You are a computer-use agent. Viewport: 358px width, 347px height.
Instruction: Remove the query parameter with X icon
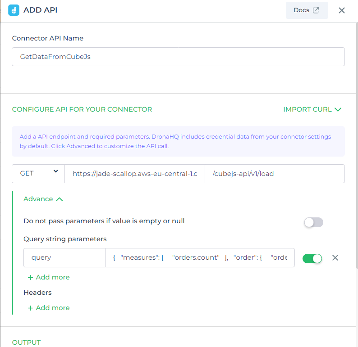(x=335, y=258)
